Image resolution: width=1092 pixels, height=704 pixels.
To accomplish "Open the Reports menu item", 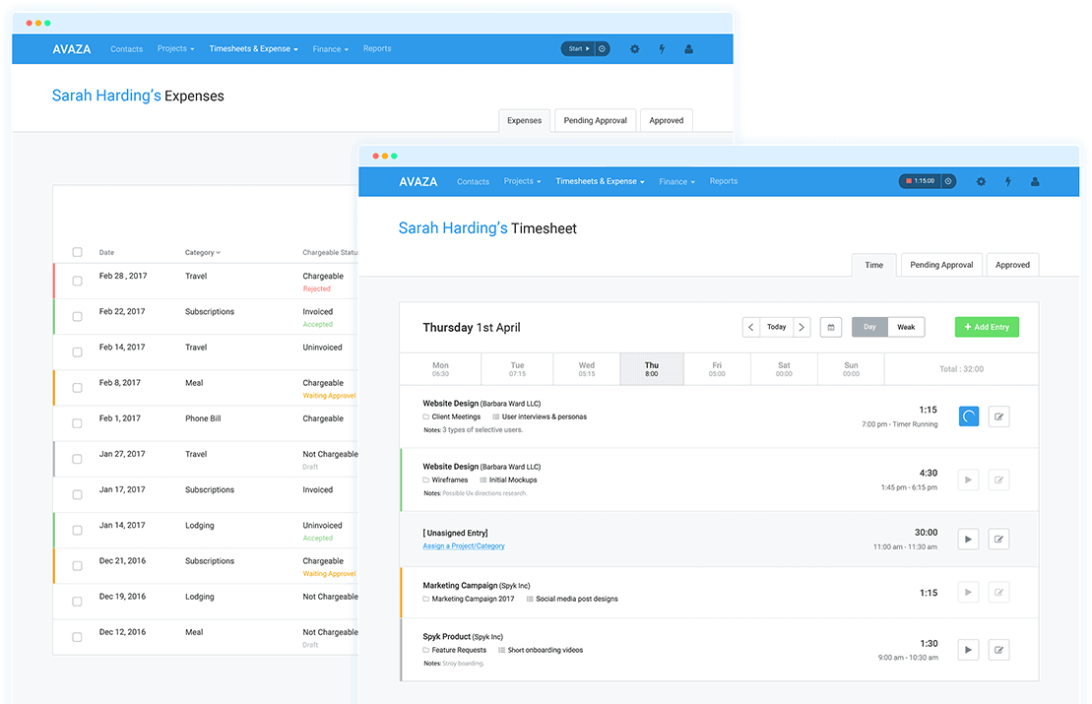I will pos(724,181).
